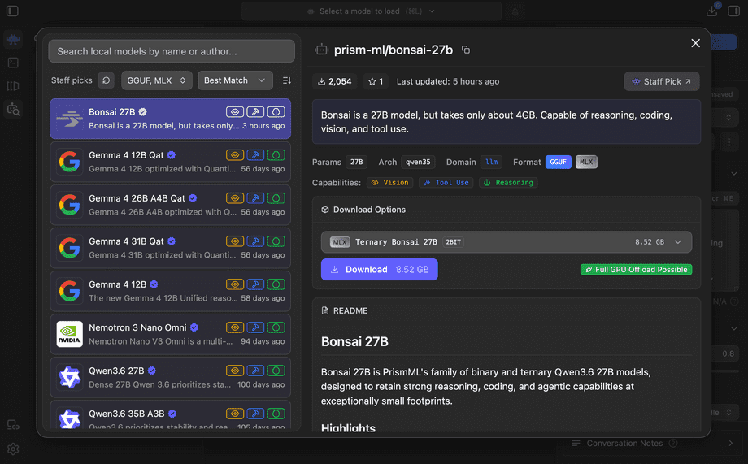Click the star count badge
The height and width of the screenshot is (464, 748).
[x=376, y=81]
